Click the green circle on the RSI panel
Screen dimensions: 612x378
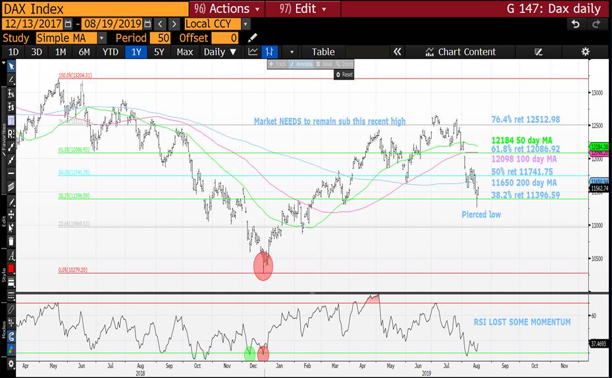(249, 354)
